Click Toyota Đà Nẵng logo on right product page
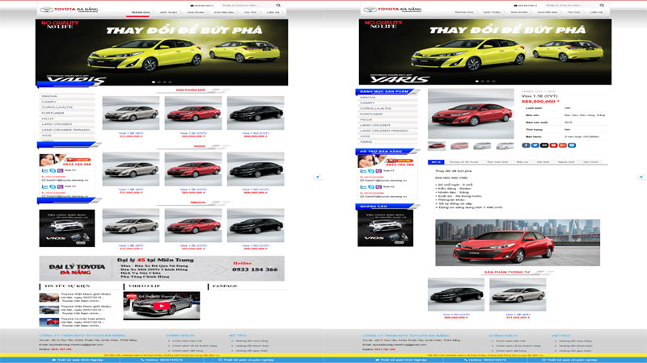 392,10
